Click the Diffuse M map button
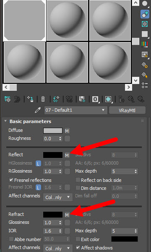Screen dimensions: 151x252 (x=67, y=131)
